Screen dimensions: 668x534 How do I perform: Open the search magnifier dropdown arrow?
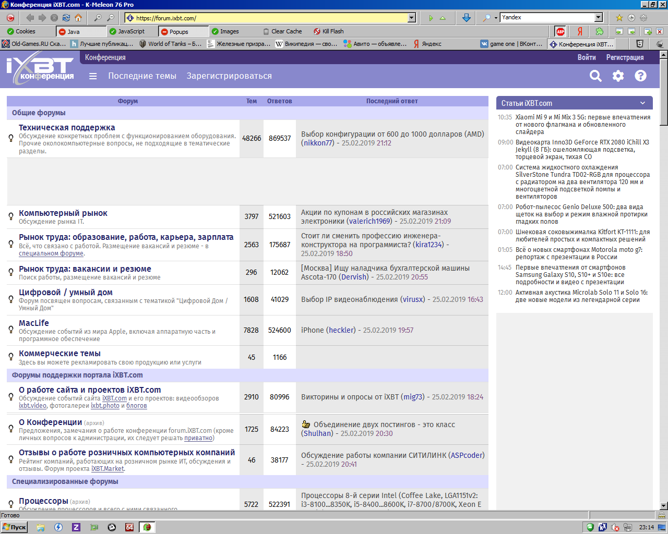coord(496,18)
